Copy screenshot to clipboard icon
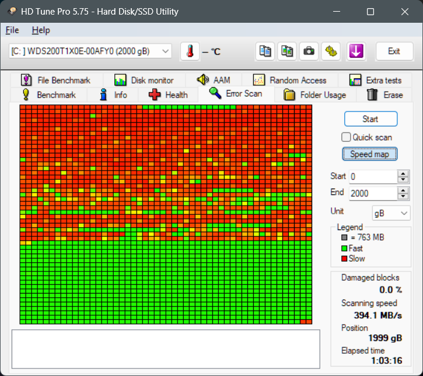The height and width of the screenshot is (376, 423). (287, 51)
